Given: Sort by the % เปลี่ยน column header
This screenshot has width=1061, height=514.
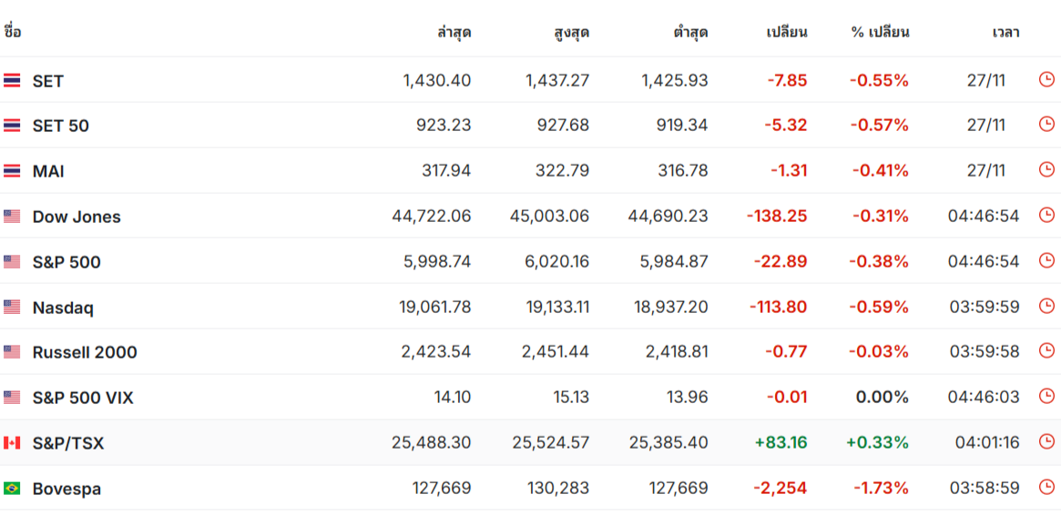Looking at the screenshot, I should (880, 32).
